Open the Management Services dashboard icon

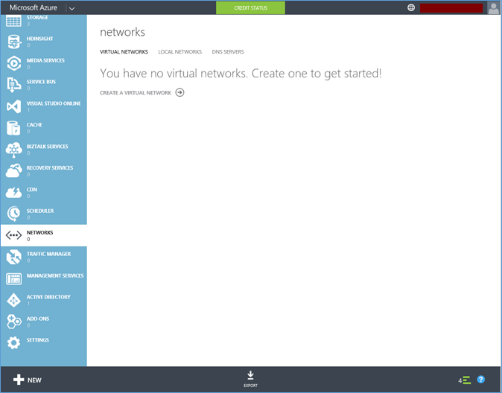[13, 279]
